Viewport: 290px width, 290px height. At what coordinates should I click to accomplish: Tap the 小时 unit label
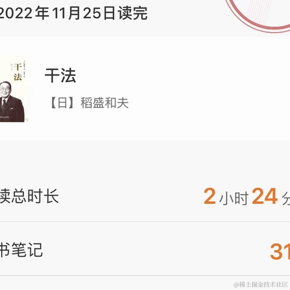click(234, 198)
